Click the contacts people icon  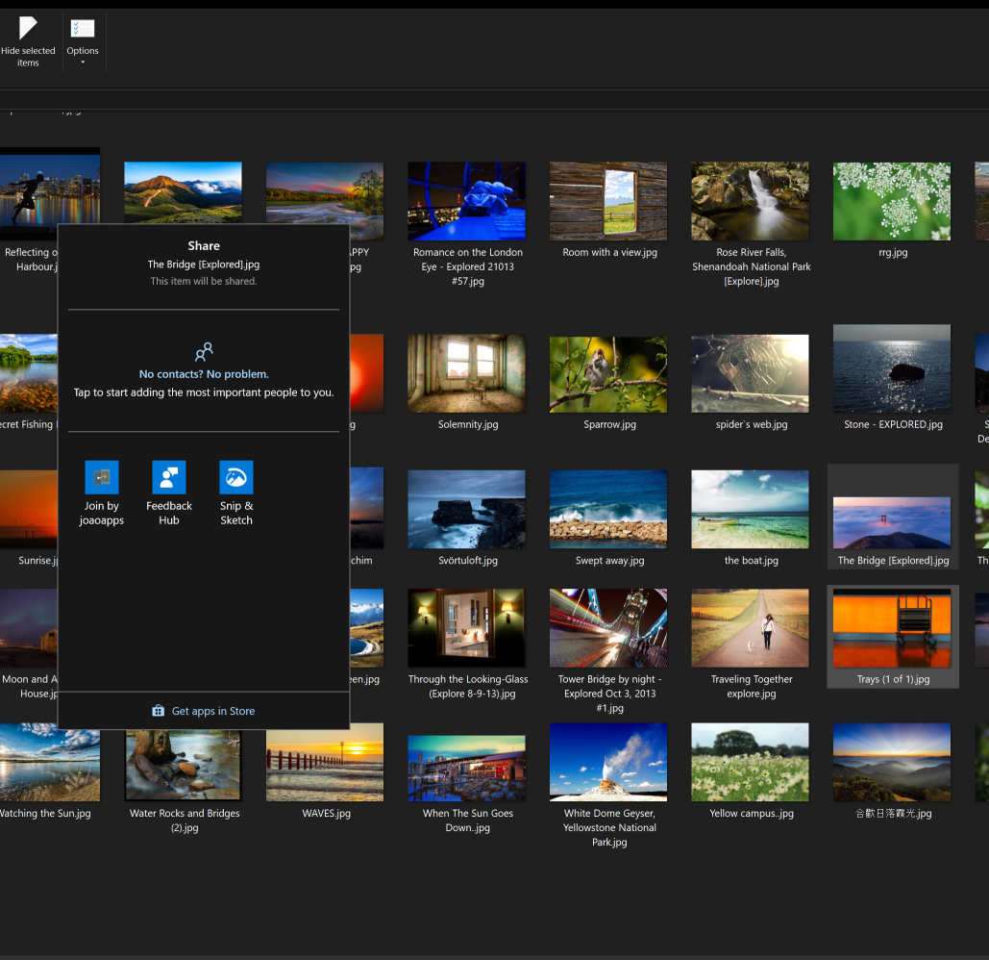(204, 352)
